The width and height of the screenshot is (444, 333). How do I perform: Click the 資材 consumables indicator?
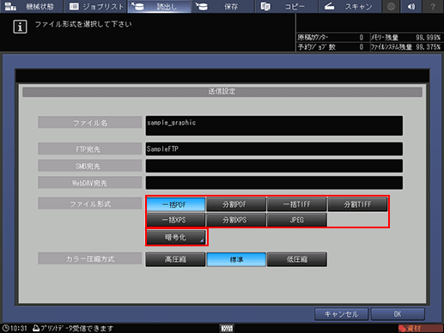coord(420,329)
